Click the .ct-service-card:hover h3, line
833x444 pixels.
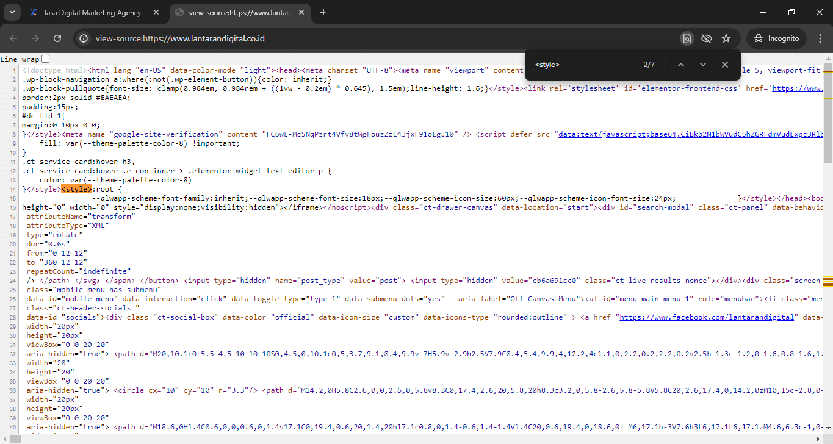click(x=78, y=162)
